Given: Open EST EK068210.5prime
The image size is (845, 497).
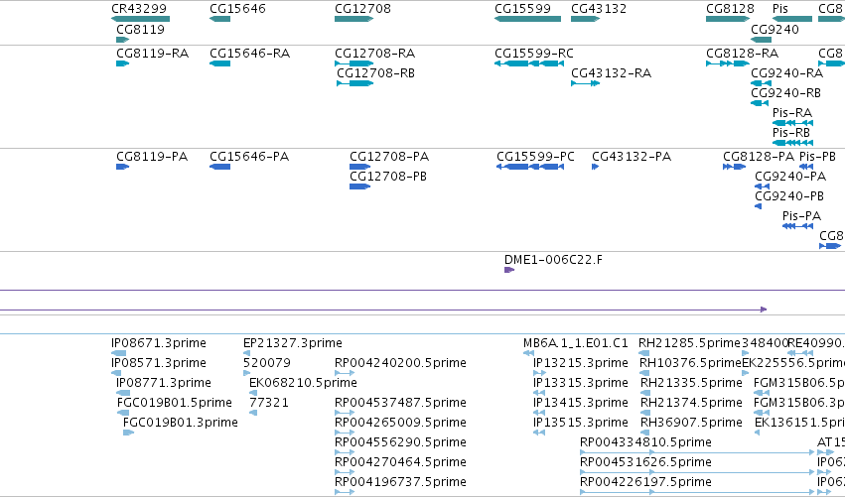Looking at the screenshot, I should click(303, 383).
